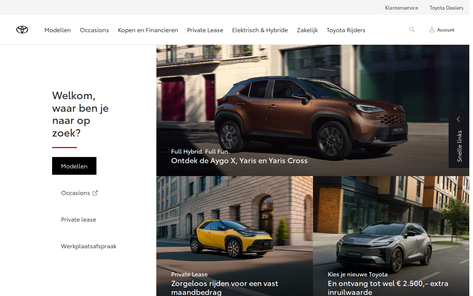This screenshot has height=296, width=473.
Task: Click external-link icon beside Occasions
Action: tap(95, 193)
